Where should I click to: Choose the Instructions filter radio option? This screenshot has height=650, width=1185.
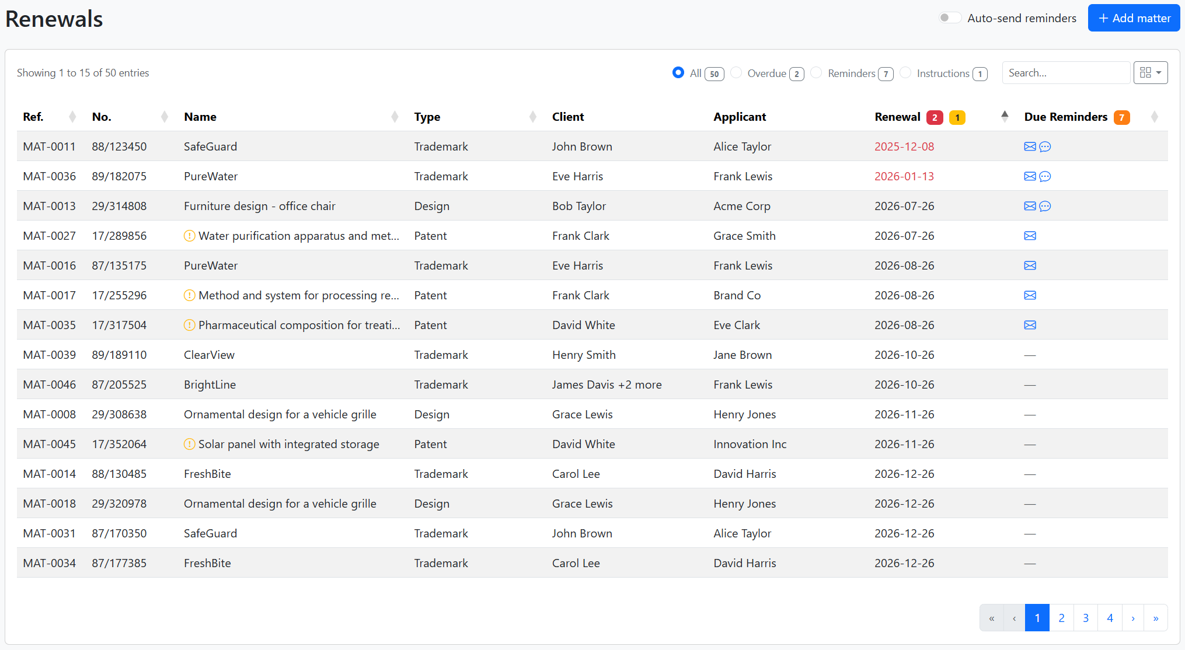point(905,72)
